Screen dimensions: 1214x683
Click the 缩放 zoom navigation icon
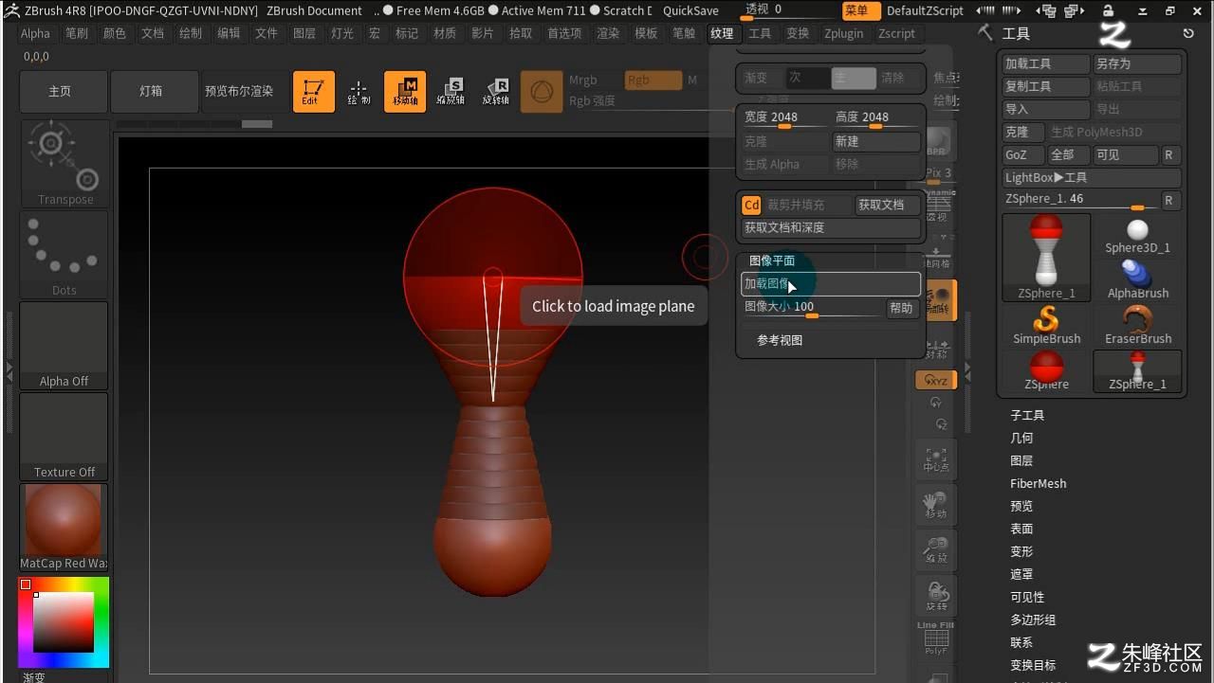(936, 550)
